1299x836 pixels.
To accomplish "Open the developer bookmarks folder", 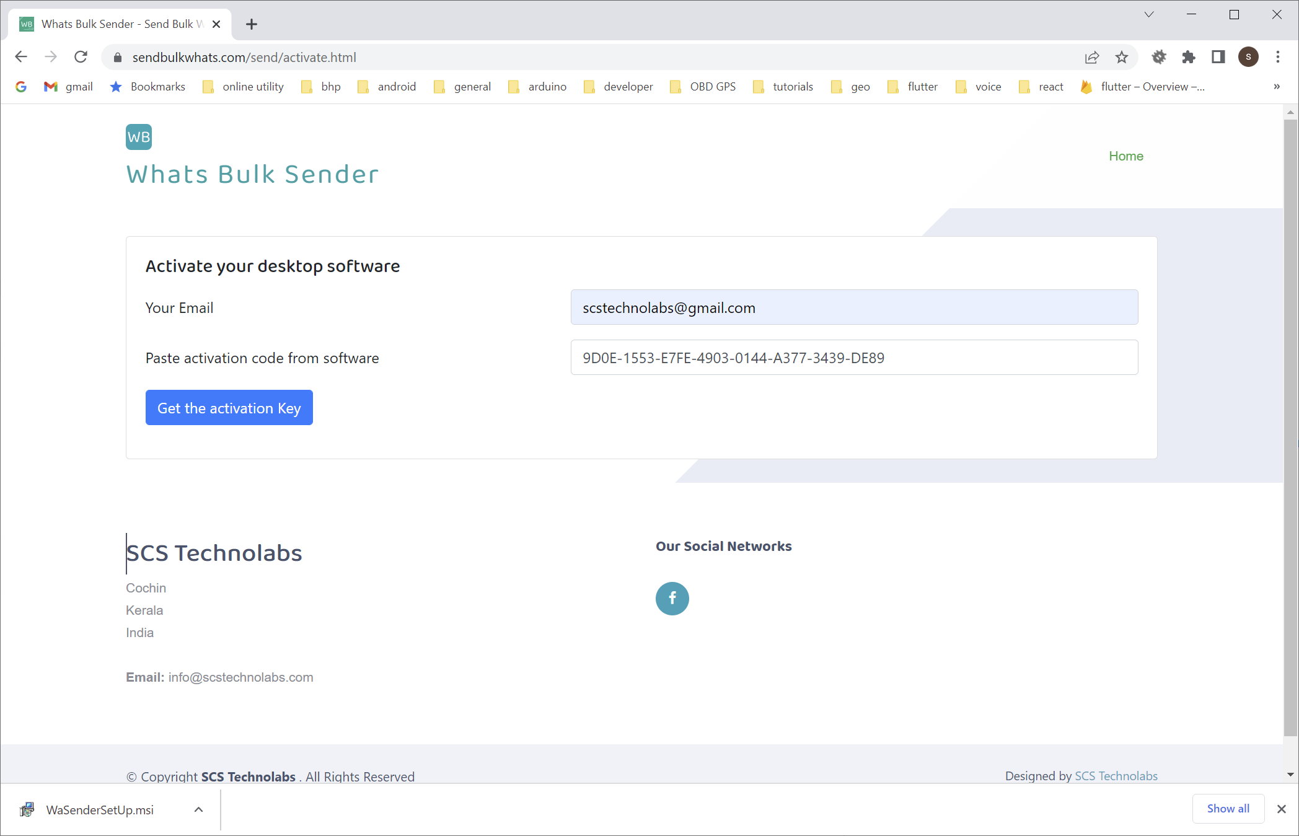I will (x=619, y=87).
